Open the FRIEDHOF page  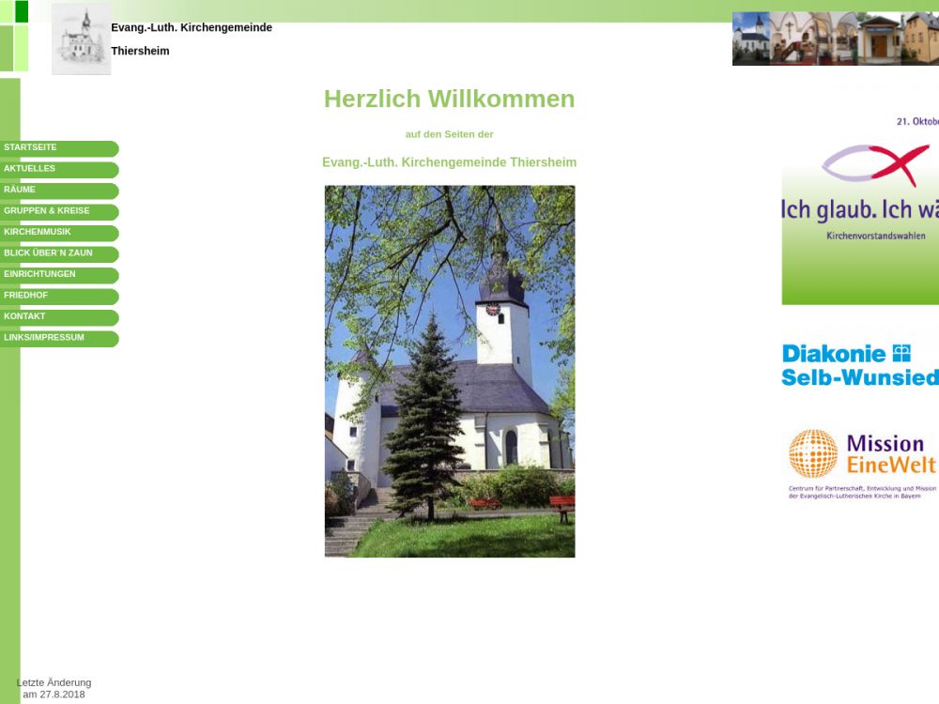pos(58,297)
